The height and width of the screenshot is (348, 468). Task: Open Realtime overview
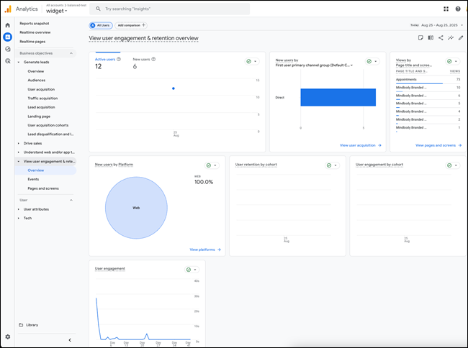[35, 32]
